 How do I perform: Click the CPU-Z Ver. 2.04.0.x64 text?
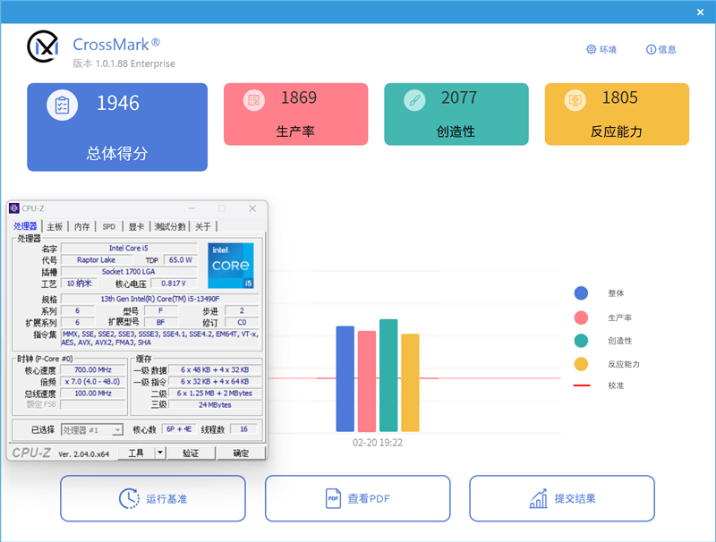point(84,454)
